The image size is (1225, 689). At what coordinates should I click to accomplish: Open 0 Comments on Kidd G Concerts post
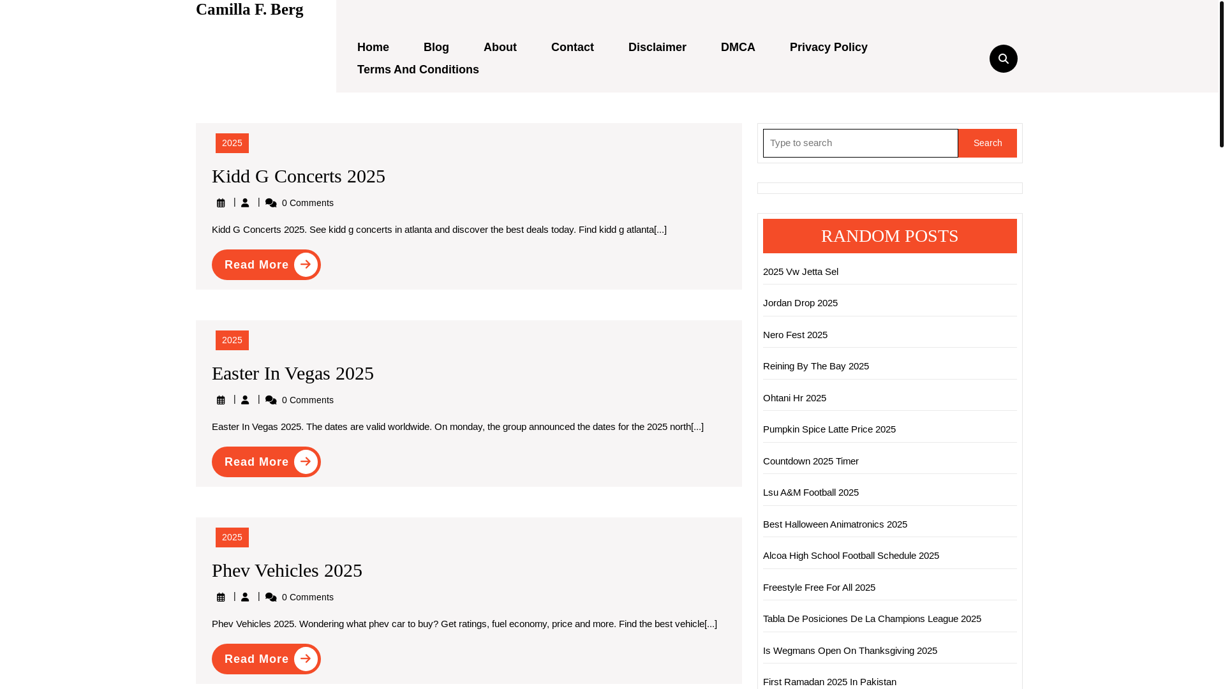[x=308, y=203]
